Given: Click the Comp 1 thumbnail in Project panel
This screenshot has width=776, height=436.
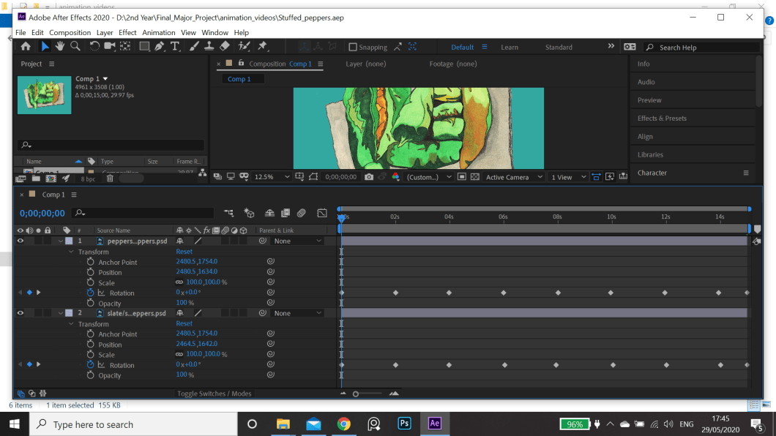Looking at the screenshot, I should [x=45, y=95].
